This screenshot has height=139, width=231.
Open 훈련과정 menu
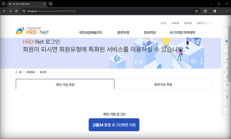coord(123,33)
